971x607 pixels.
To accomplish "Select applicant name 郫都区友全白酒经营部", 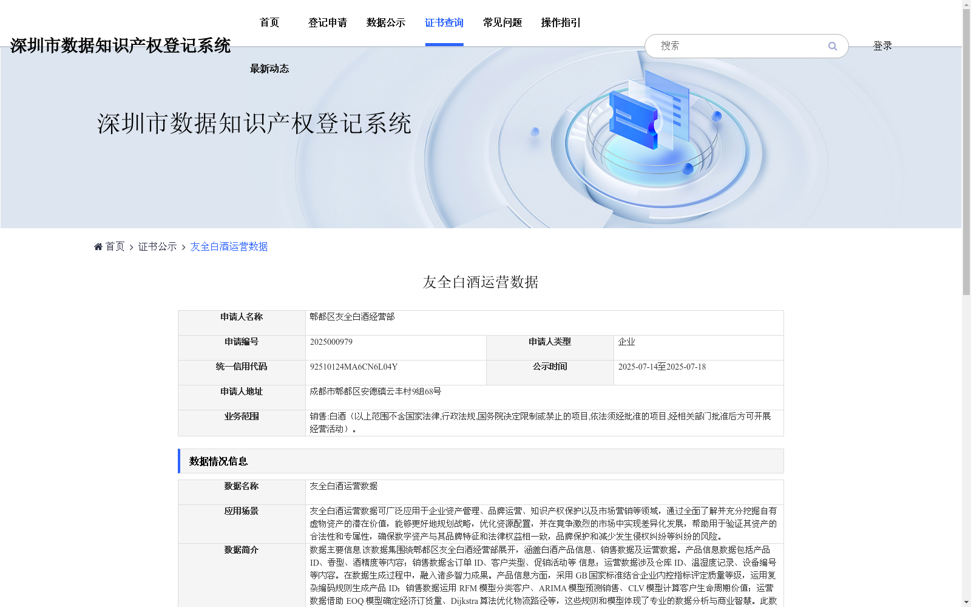I will click(x=352, y=317).
